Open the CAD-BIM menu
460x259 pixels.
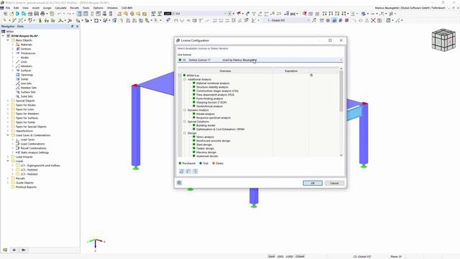click(x=126, y=8)
